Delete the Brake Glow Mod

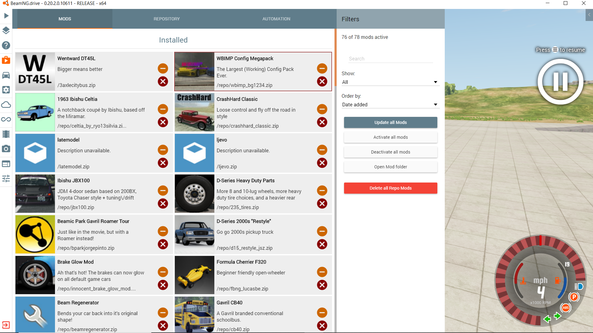(x=163, y=285)
